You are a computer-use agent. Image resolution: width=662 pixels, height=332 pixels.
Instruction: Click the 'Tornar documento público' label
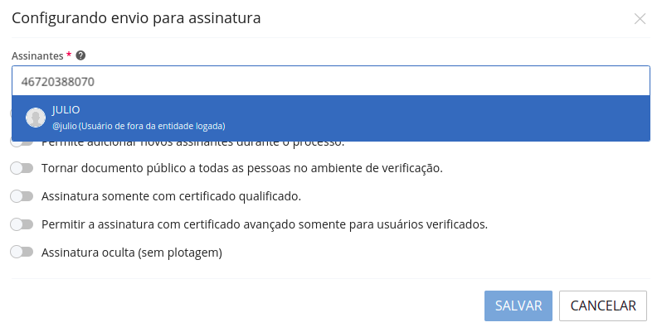coord(241,168)
